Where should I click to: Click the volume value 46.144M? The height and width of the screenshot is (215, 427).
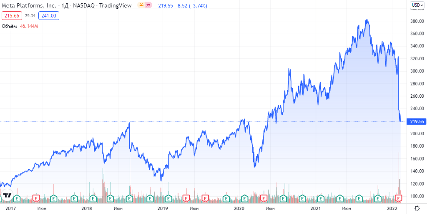click(x=29, y=26)
